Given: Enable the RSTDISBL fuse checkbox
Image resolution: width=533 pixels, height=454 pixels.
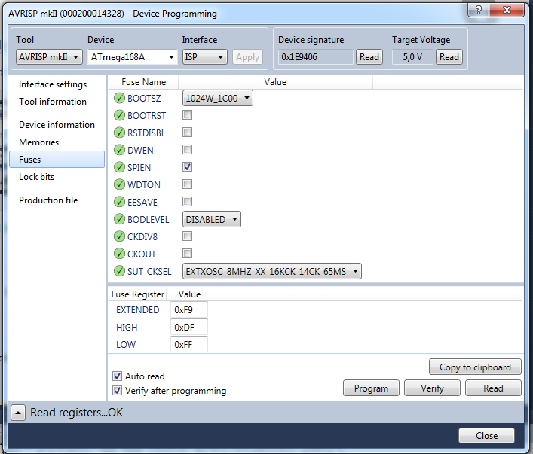Looking at the screenshot, I should pos(187,132).
